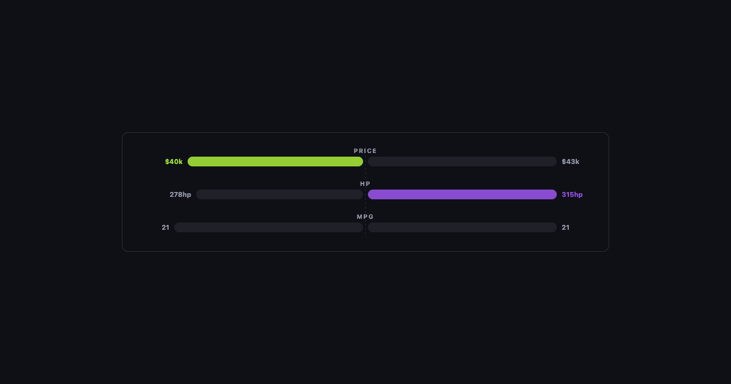Screen dimensions: 731x384
Task: Select the MPG row label
Action: point(365,216)
